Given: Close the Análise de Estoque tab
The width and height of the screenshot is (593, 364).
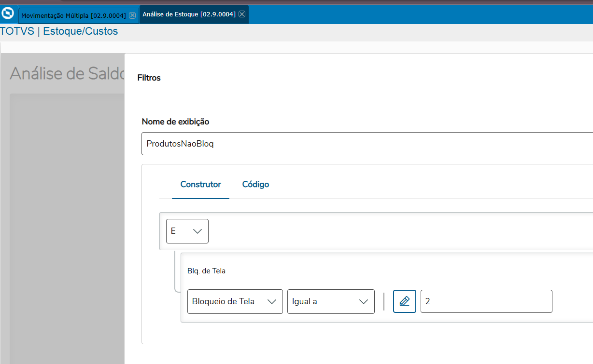Looking at the screenshot, I should [x=242, y=14].
